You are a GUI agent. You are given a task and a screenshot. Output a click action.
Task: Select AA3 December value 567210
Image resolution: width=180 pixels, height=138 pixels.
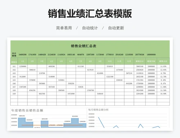129,73
